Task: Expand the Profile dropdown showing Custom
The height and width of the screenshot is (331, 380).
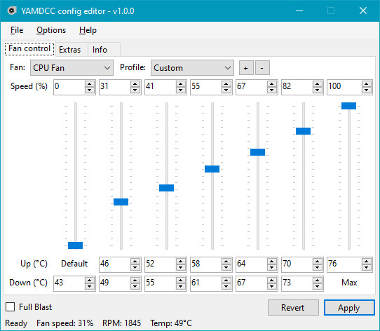Action: (x=192, y=68)
